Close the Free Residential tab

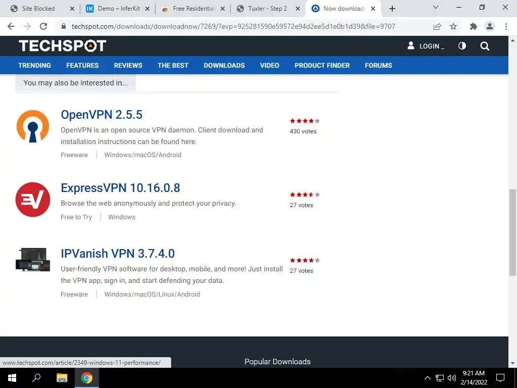click(x=223, y=9)
